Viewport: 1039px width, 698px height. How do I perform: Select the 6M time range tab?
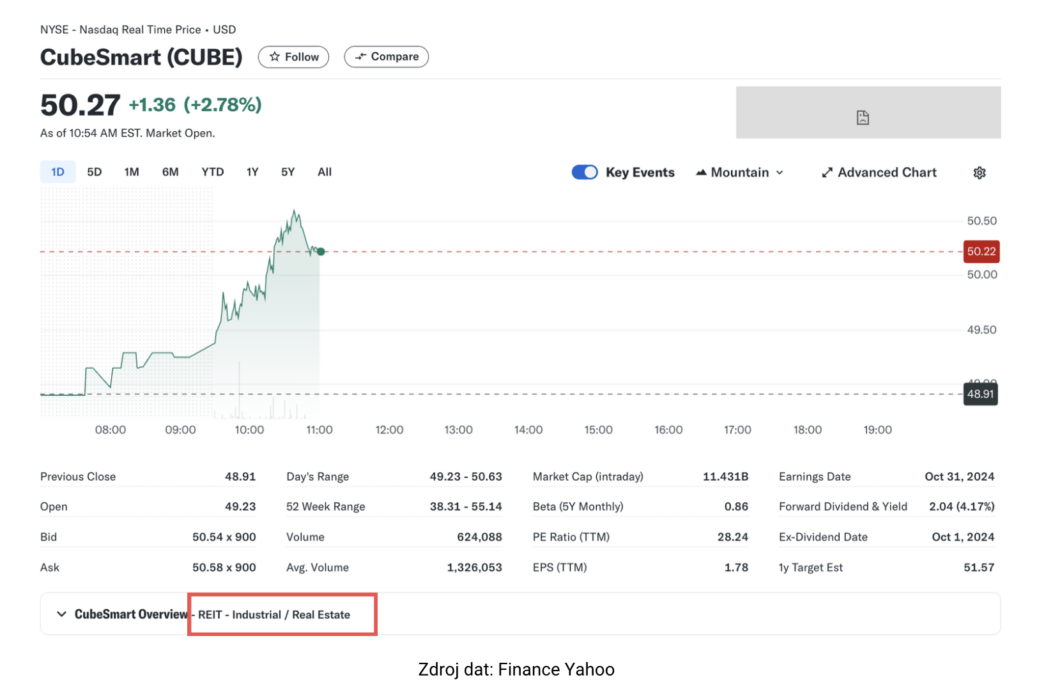click(170, 172)
